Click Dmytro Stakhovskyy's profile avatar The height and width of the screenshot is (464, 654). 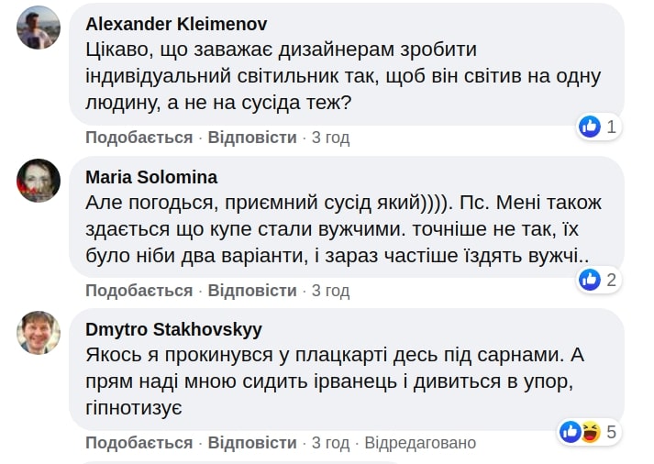(x=39, y=333)
